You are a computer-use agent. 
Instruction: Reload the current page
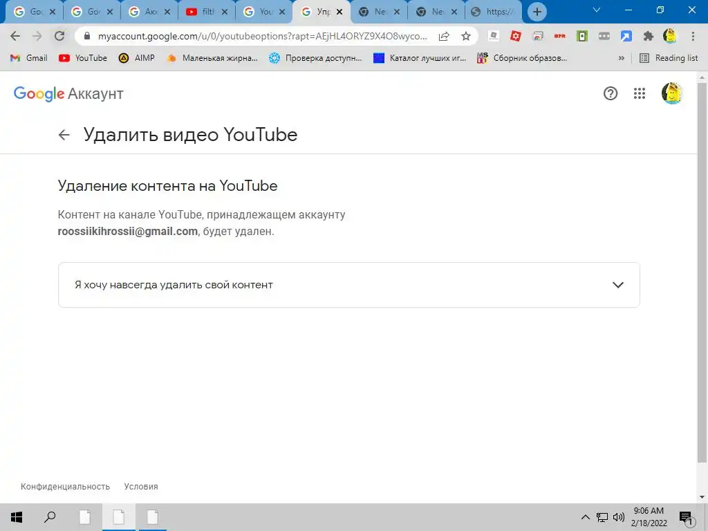click(59, 36)
